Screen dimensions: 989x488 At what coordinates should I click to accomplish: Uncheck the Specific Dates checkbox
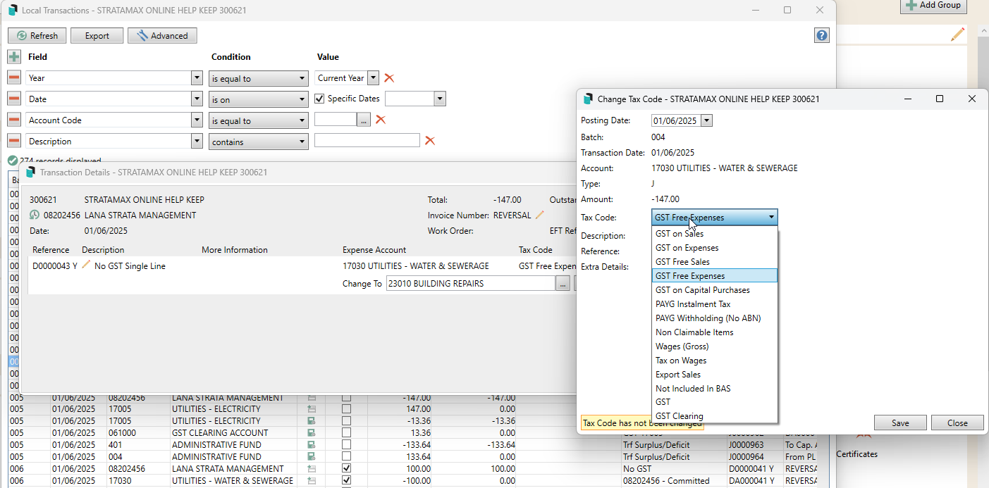[x=319, y=99]
